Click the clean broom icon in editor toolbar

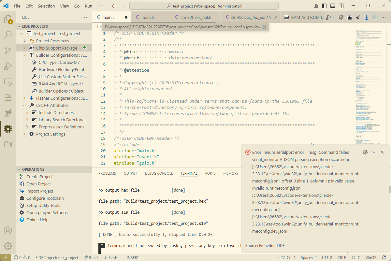tap(358, 17)
